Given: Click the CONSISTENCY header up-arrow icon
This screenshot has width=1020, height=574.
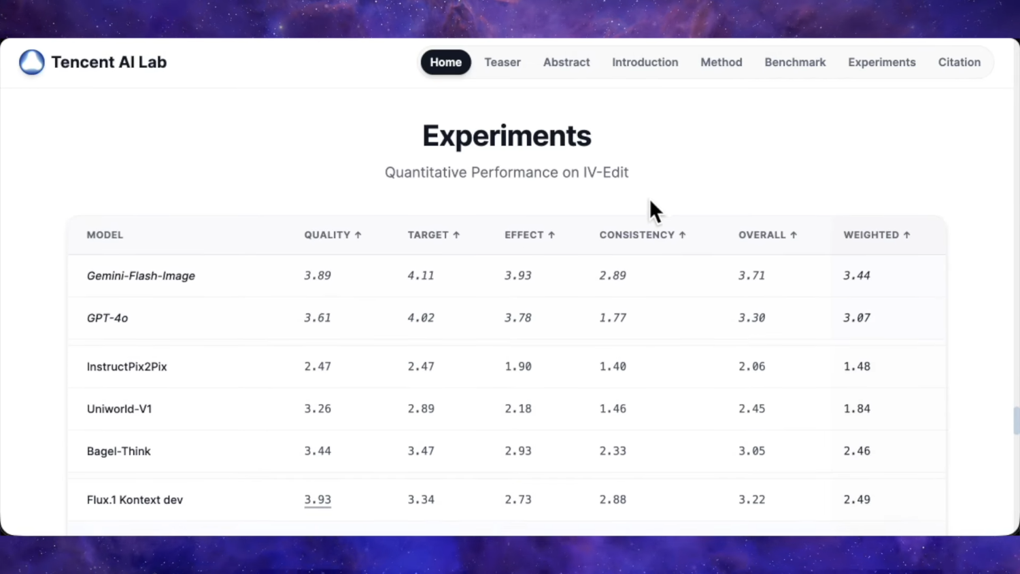Looking at the screenshot, I should point(682,235).
